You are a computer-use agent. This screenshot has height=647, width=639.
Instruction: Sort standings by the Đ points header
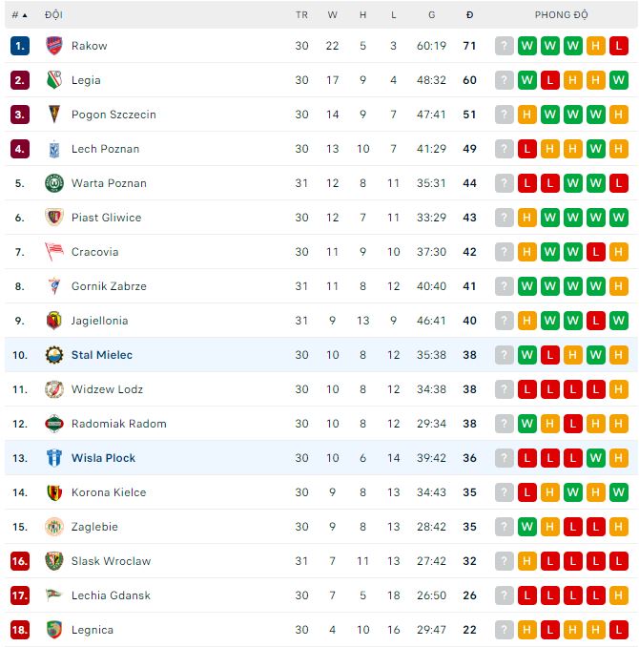point(469,15)
